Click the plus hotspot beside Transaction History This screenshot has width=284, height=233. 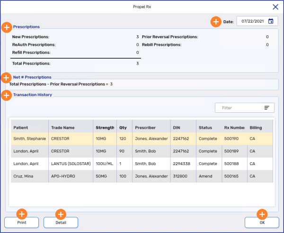point(6,95)
